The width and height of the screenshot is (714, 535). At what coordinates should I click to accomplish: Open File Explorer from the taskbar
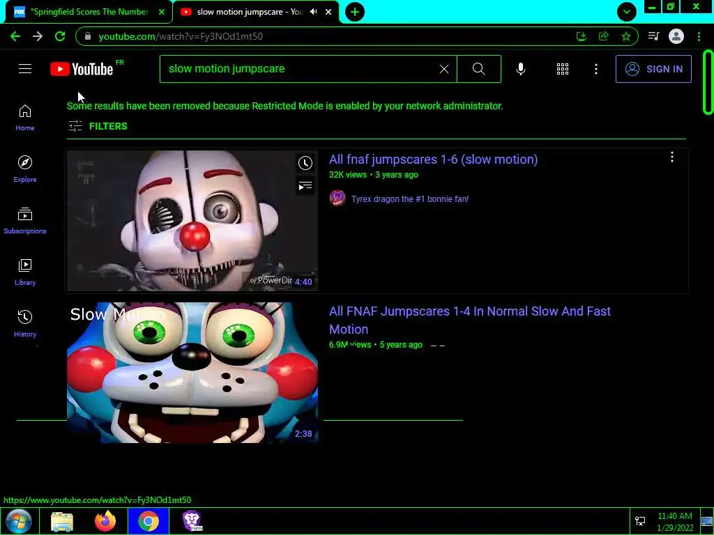tap(62, 521)
